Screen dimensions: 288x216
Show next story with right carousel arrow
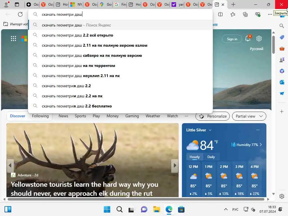175,165
